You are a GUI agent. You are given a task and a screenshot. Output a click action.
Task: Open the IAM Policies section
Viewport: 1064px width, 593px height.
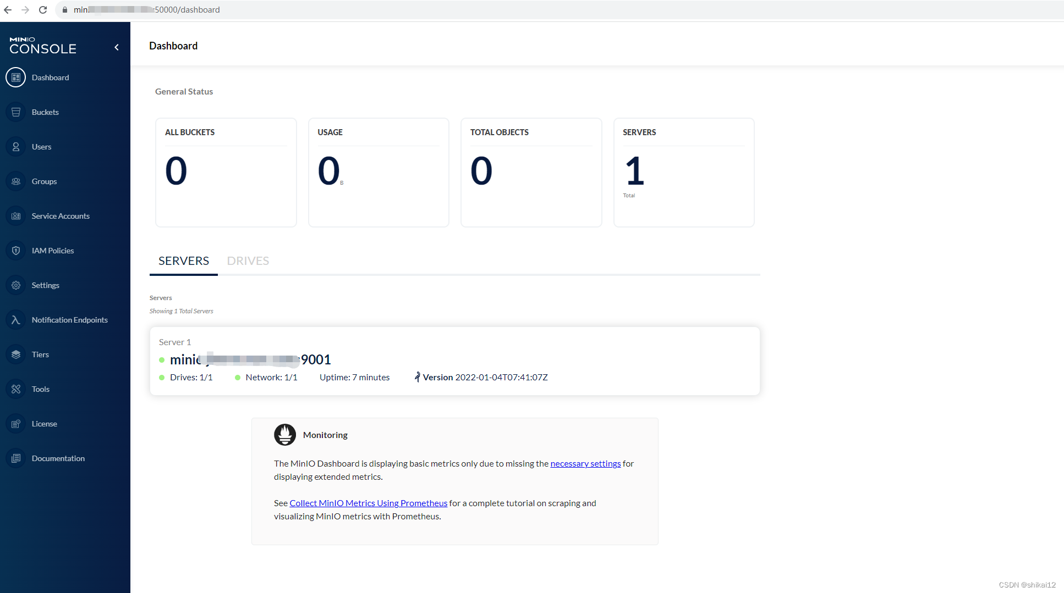[52, 250]
